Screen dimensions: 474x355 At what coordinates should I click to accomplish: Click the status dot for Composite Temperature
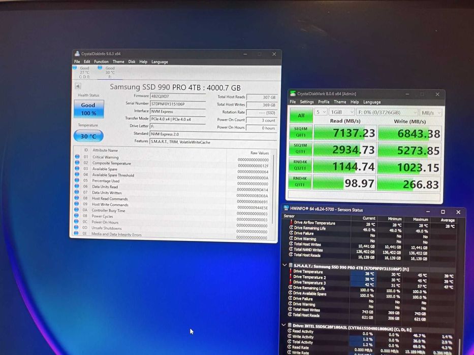click(77, 163)
